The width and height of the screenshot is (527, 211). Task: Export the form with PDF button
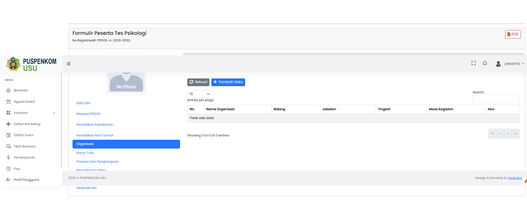(513, 34)
